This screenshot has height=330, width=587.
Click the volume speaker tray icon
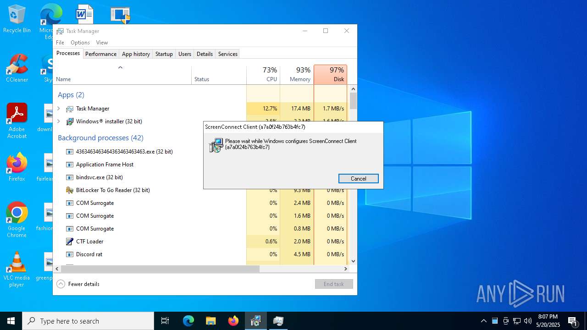528,321
